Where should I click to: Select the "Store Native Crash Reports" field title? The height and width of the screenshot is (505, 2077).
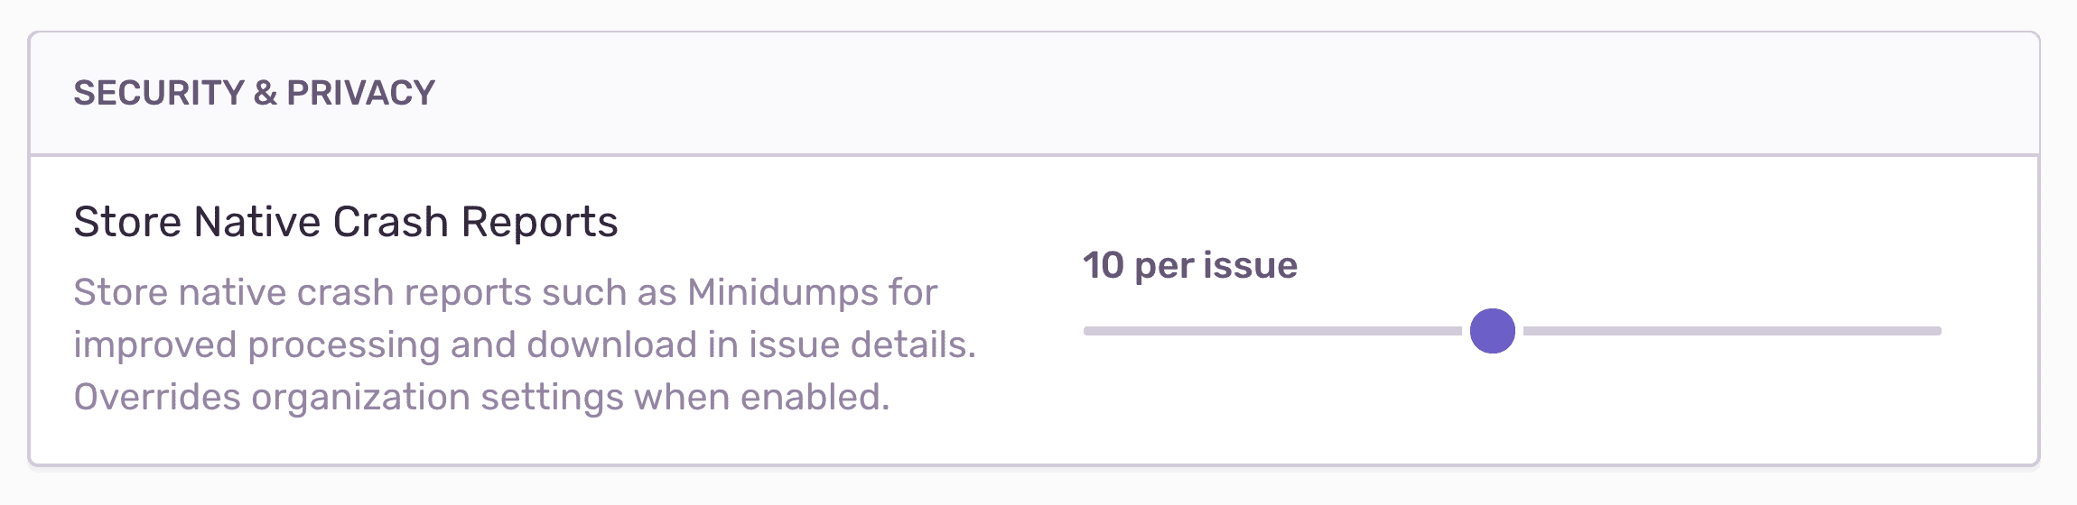tap(345, 222)
